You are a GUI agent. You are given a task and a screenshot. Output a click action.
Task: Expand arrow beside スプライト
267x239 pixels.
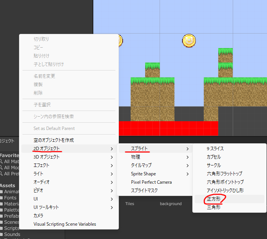[187, 149]
